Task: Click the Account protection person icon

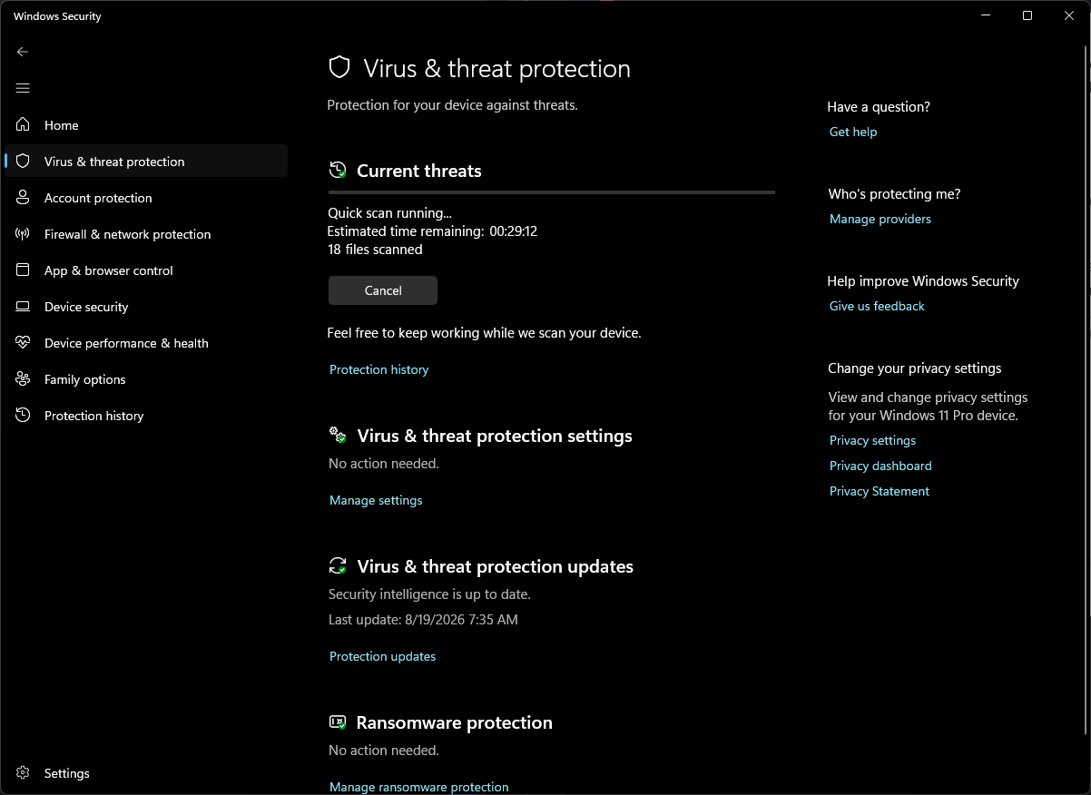Action: coord(24,197)
